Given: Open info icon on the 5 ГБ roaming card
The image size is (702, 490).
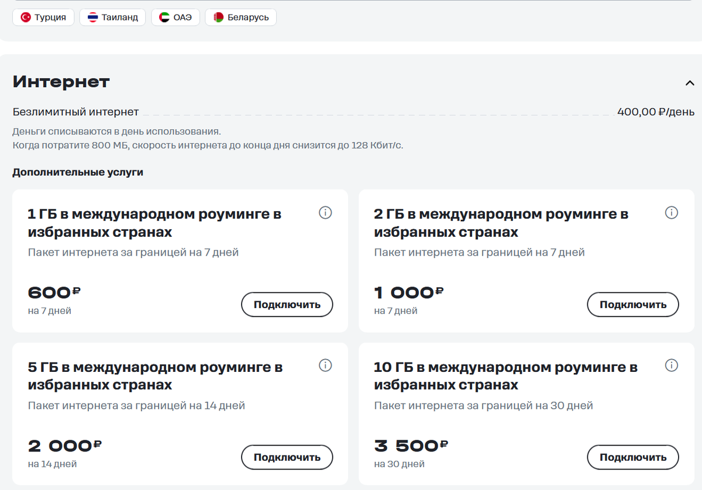Looking at the screenshot, I should [326, 365].
